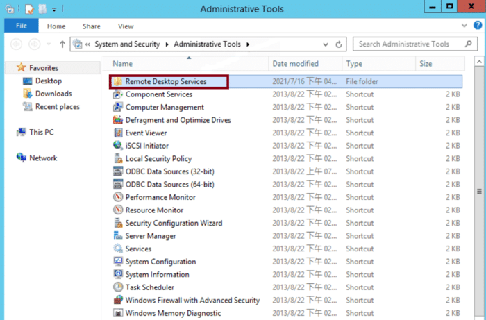Click System and Security in breadcrumb
486x320 pixels.
(127, 44)
